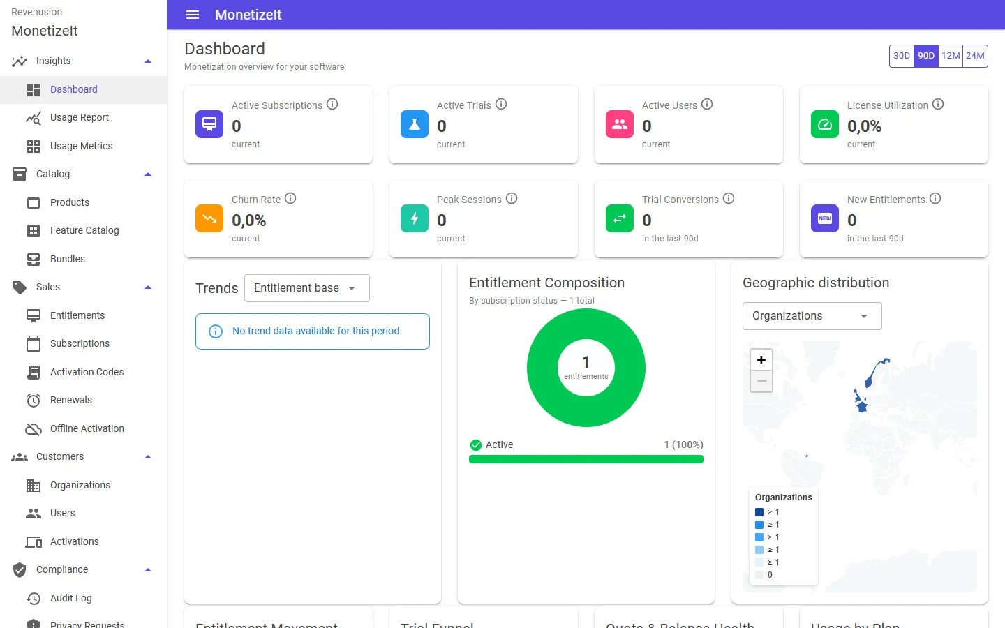Go to Activations
The height and width of the screenshot is (628, 1005).
(x=84, y=541)
